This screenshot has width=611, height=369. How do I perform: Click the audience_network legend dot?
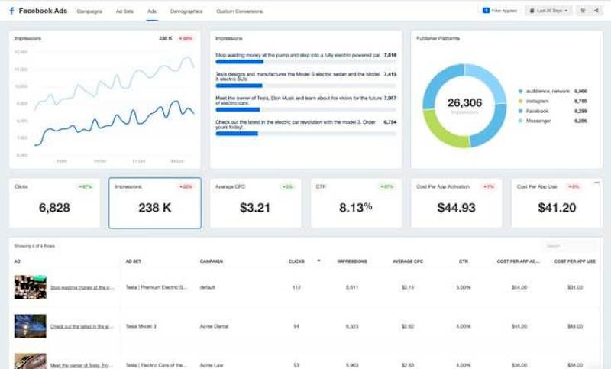[520, 91]
